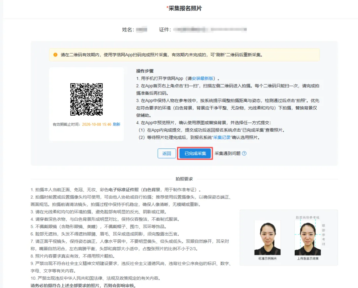Open the 采集记录 link

pyautogui.click(x=222, y=138)
